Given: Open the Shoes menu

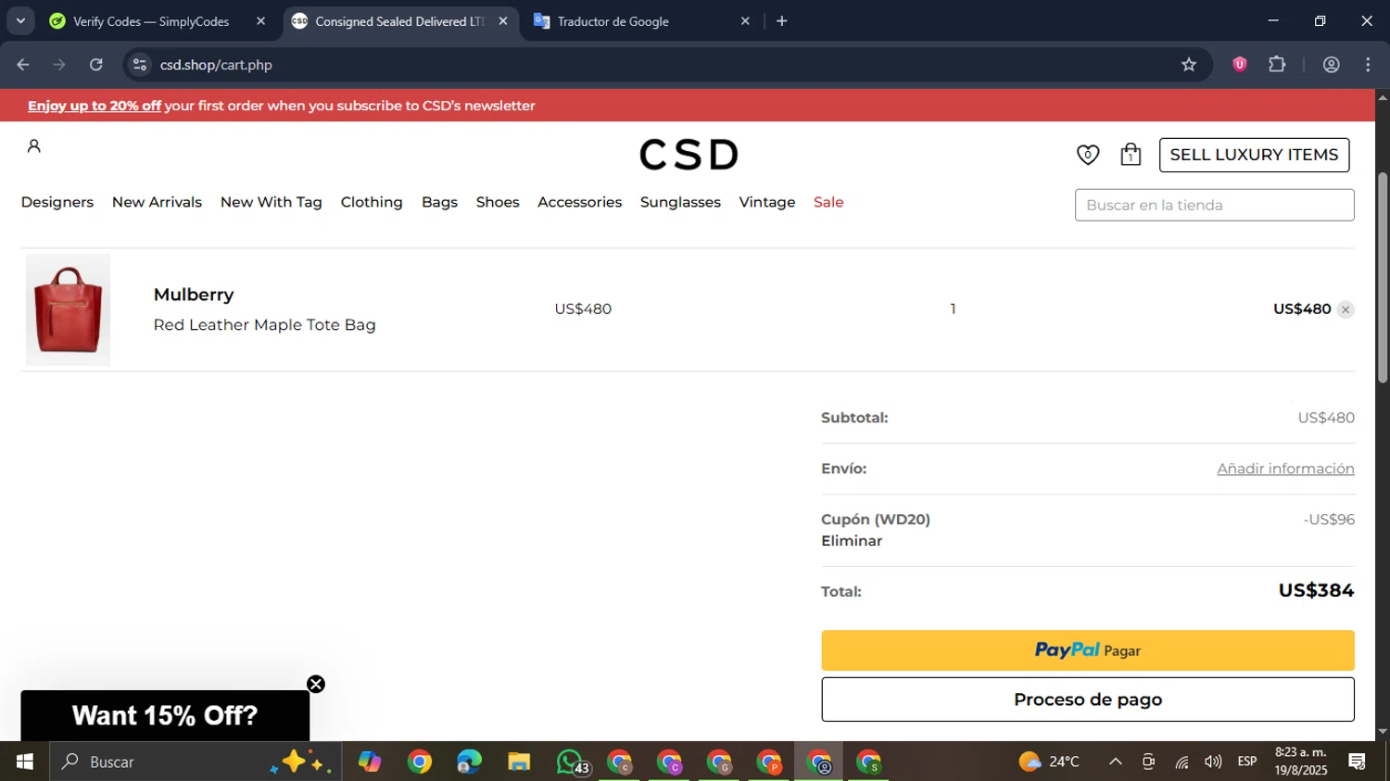Looking at the screenshot, I should 498,202.
